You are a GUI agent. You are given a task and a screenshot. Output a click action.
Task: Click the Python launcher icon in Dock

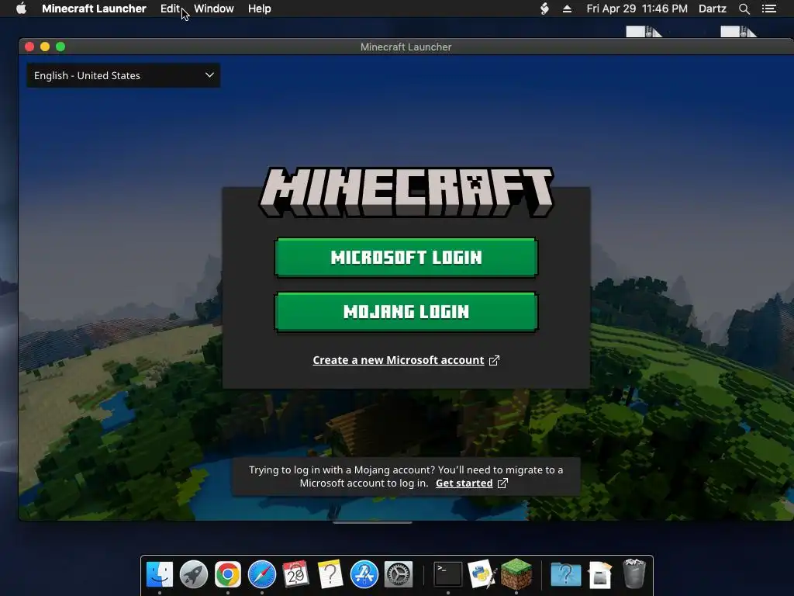tap(482, 574)
